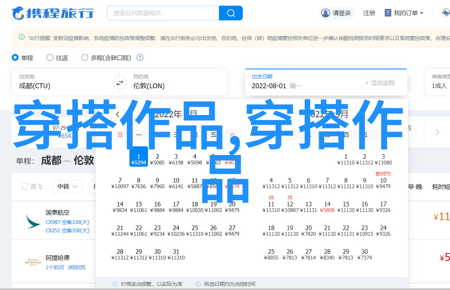450x290 pixels.
Task: Swap departure and destination cities
Action: [x=119, y=83]
